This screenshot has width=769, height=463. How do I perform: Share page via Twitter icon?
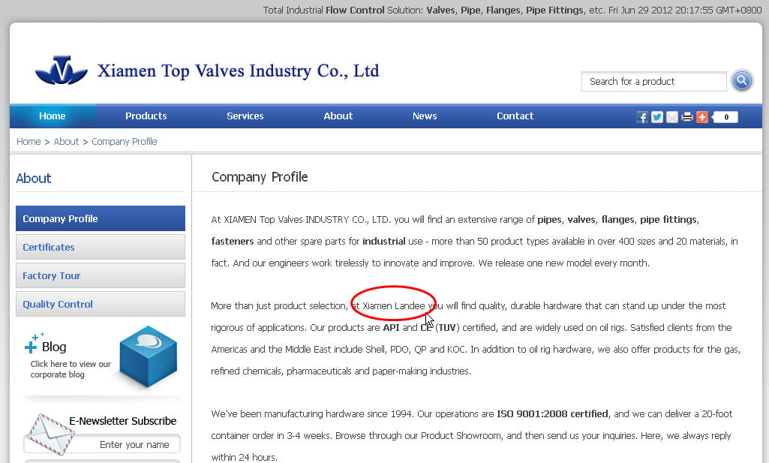(657, 117)
